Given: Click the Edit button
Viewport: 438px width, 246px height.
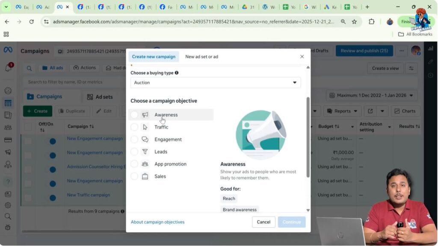Looking at the screenshot, I should 104,111.
